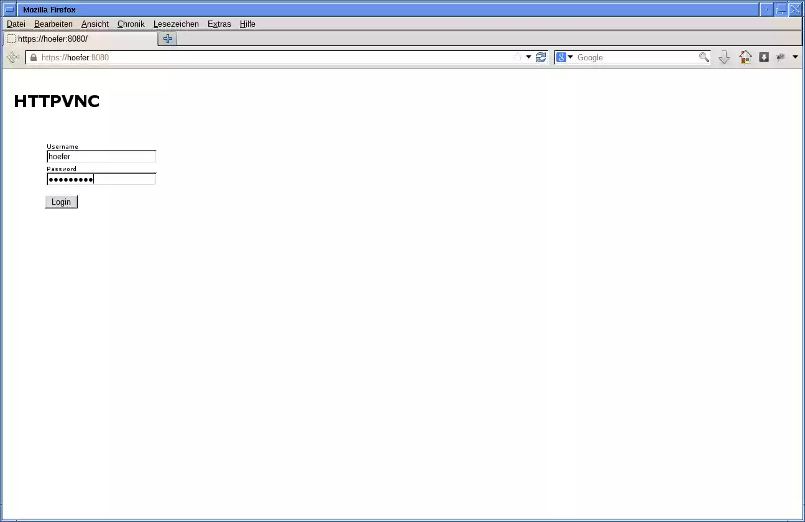Open the Extras menu
This screenshot has height=522, width=805.
pos(219,24)
